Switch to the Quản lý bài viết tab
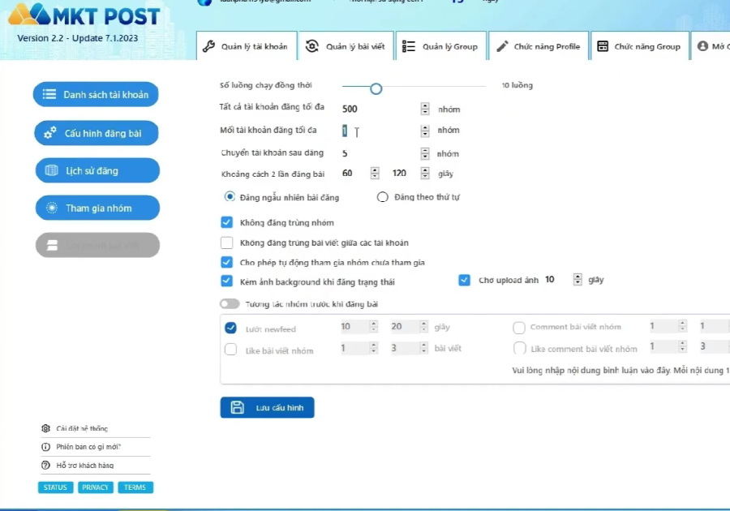 tap(346, 46)
